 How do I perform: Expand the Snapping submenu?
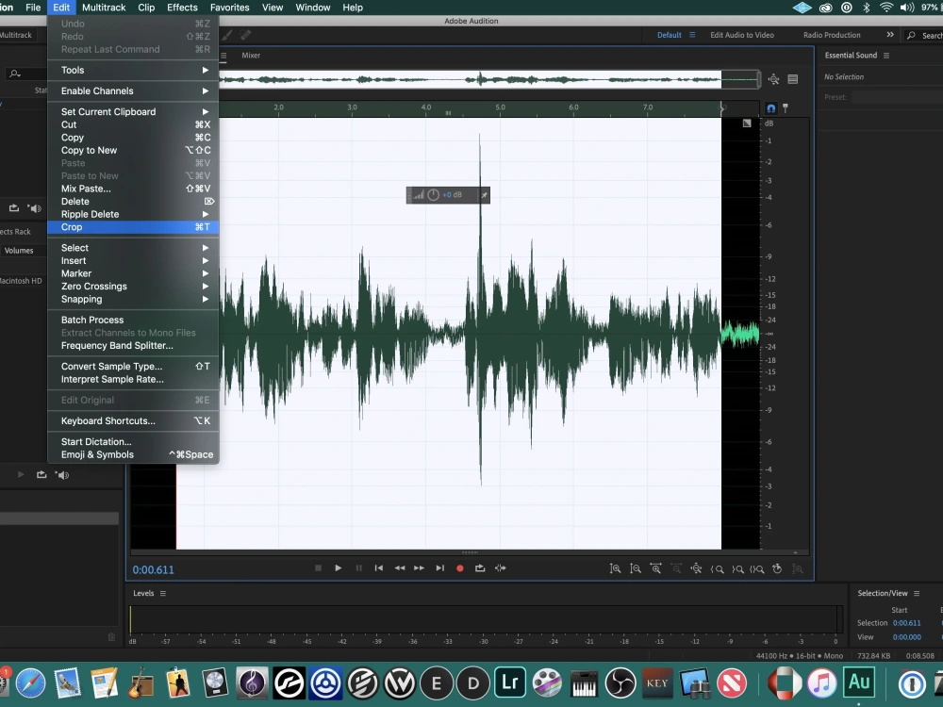click(133, 300)
